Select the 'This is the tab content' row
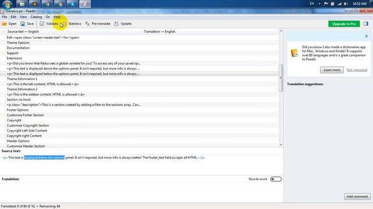 139,84
